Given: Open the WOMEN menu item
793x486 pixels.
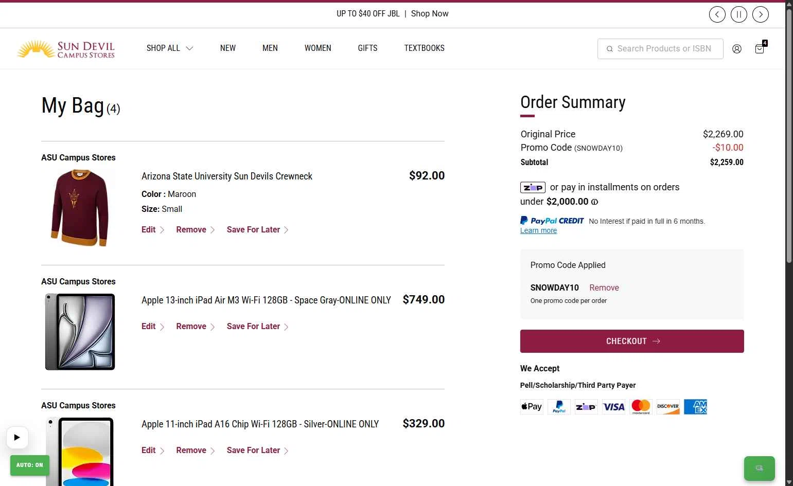Looking at the screenshot, I should point(318,48).
